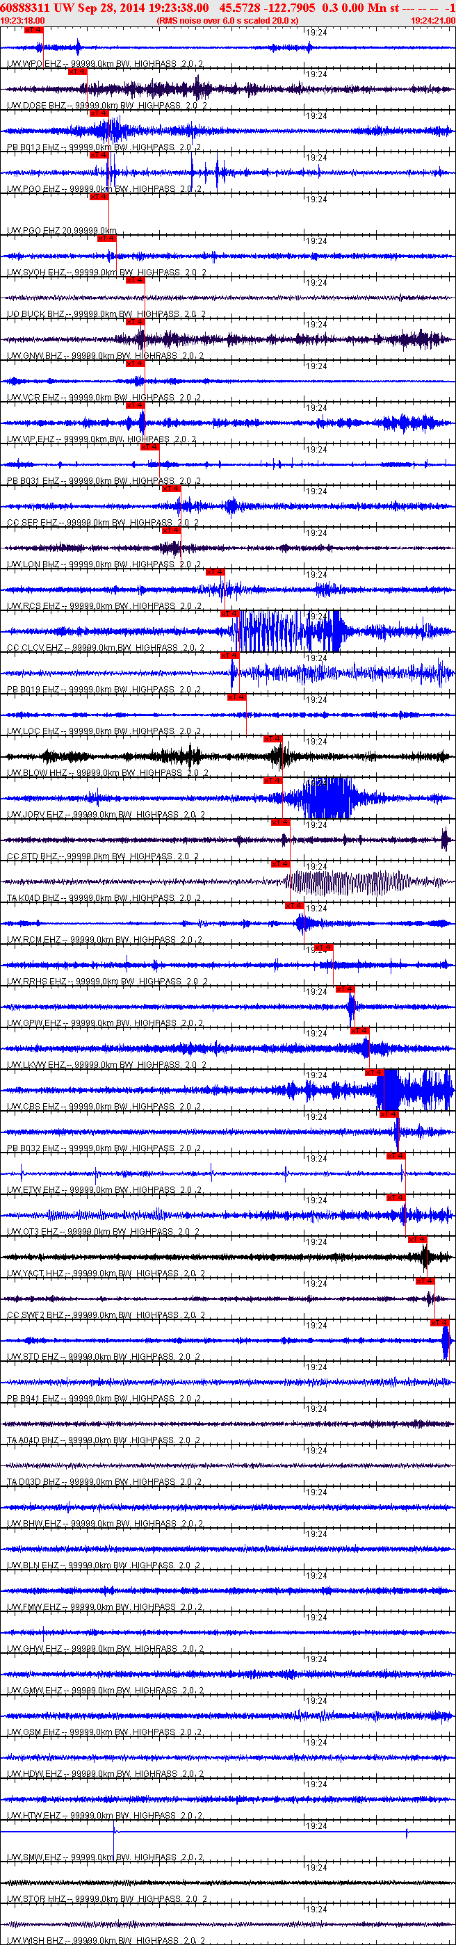
Task: Click the red pick flag on UW.WPO trace
Action: coord(34,30)
